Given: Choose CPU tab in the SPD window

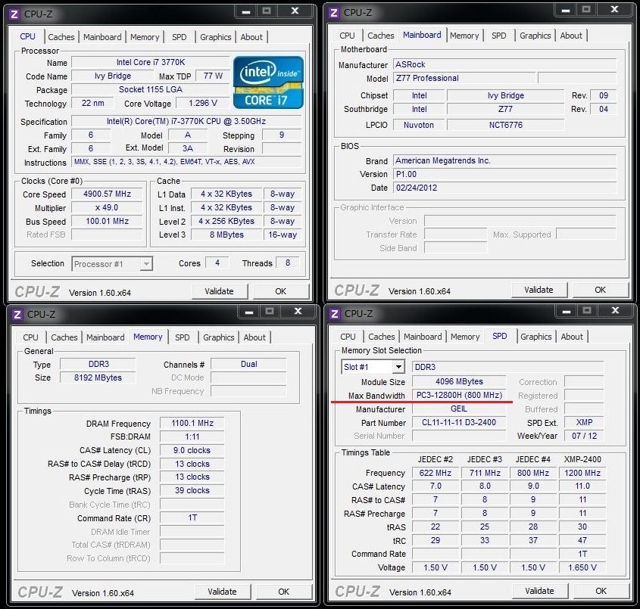Looking at the screenshot, I should click(x=348, y=337).
